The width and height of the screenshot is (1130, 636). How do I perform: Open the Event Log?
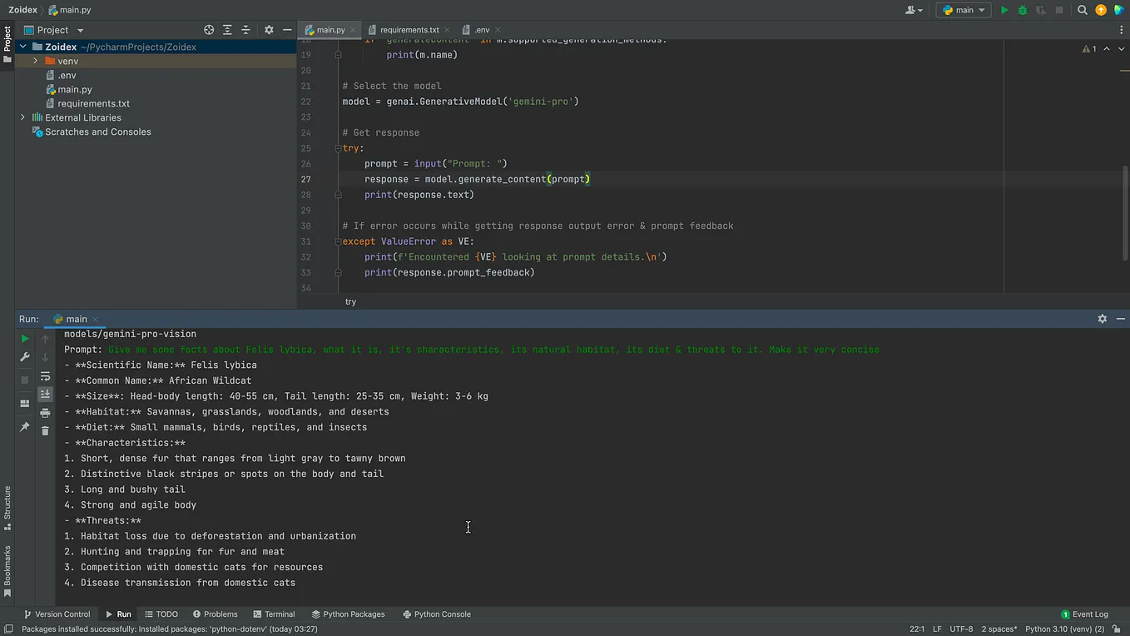(1084, 614)
